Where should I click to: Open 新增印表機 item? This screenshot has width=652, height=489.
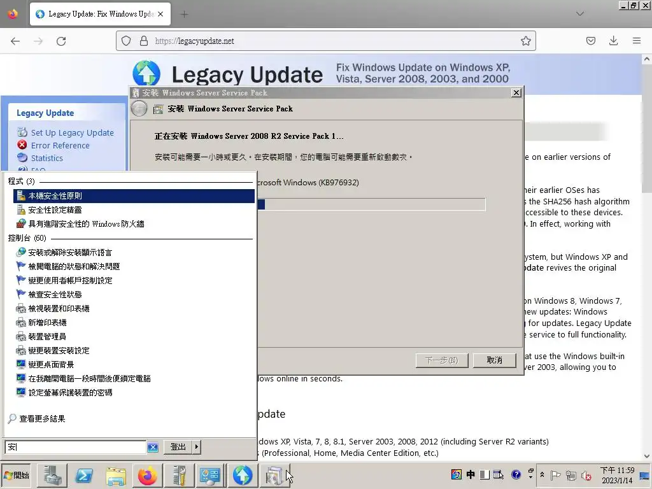point(134,323)
